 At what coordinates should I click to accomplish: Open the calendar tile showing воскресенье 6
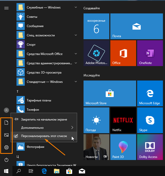[x=96, y=26]
